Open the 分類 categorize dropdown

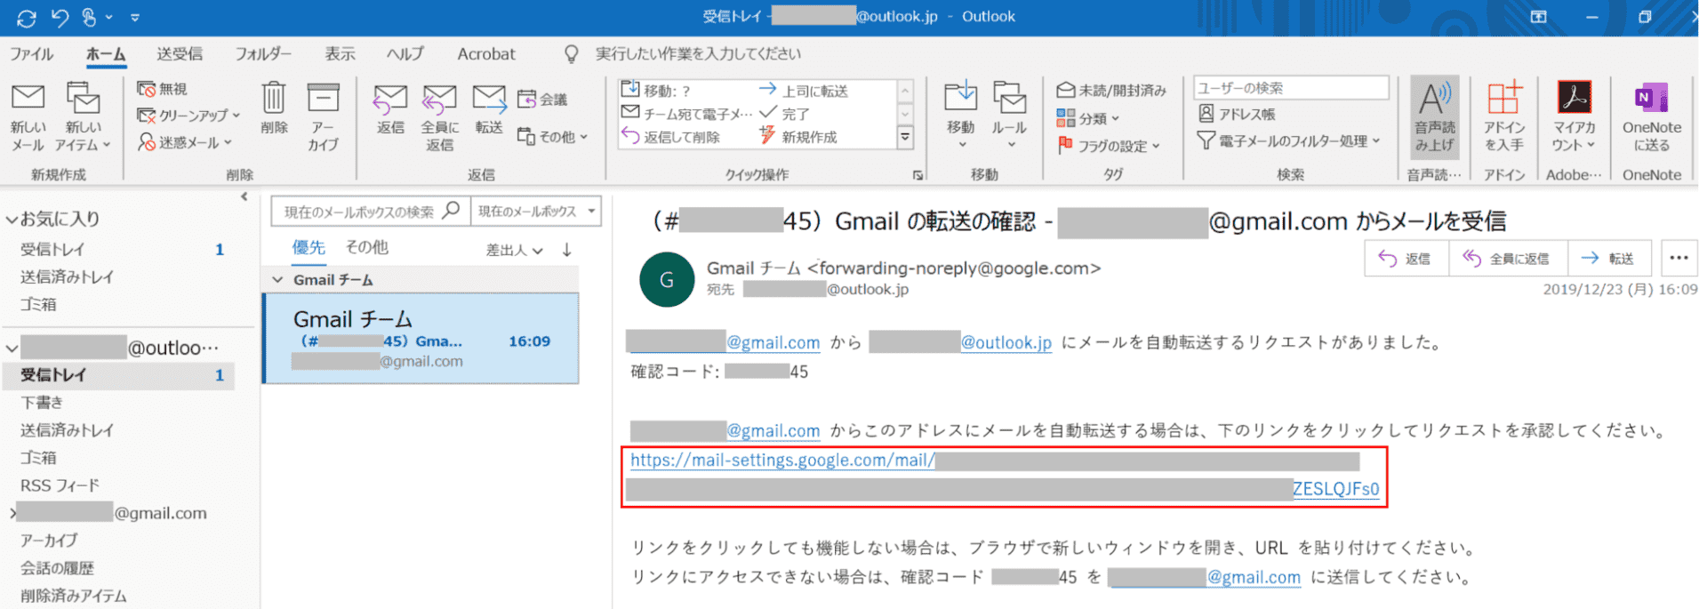tap(1087, 118)
